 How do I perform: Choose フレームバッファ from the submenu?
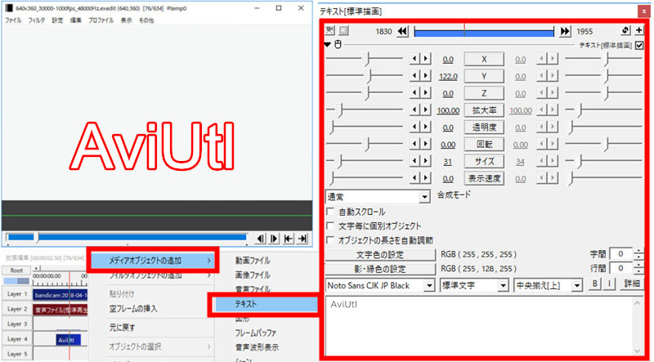pos(256,333)
